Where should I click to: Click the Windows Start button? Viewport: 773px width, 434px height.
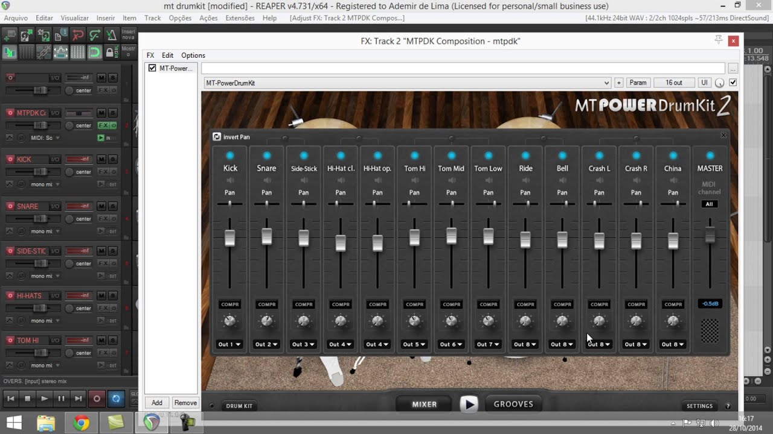click(x=13, y=423)
